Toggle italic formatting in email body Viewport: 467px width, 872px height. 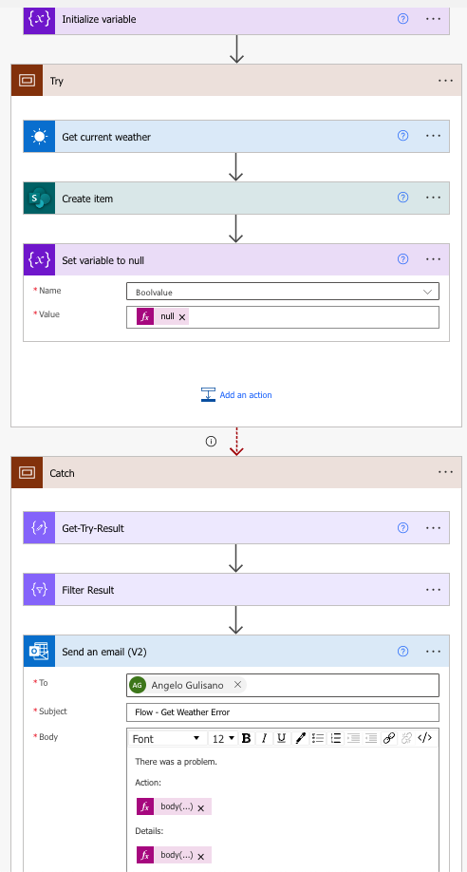pyautogui.click(x=264, y=738)
